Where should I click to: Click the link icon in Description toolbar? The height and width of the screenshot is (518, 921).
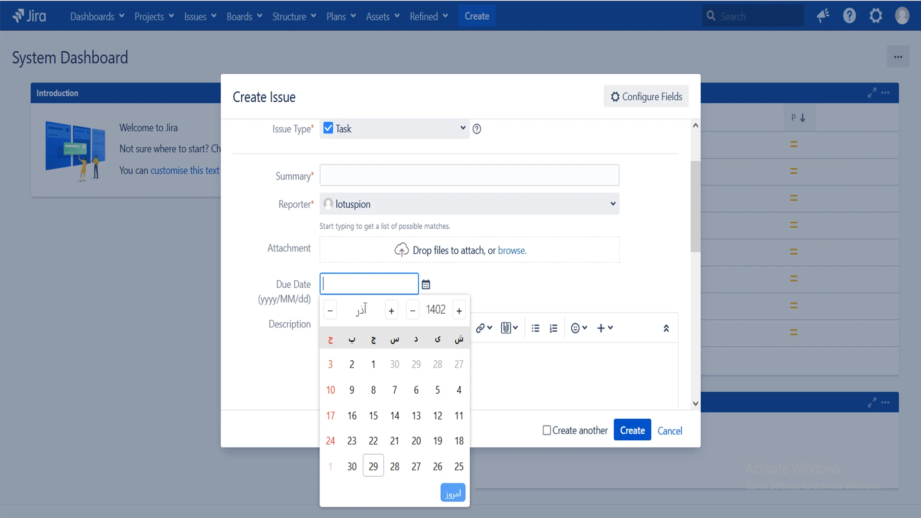point(484,328)
